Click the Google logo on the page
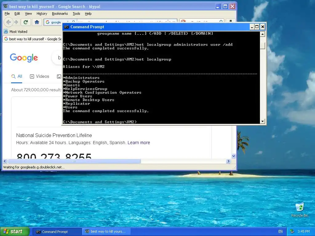315x236 pixels. tap(24, 58)
